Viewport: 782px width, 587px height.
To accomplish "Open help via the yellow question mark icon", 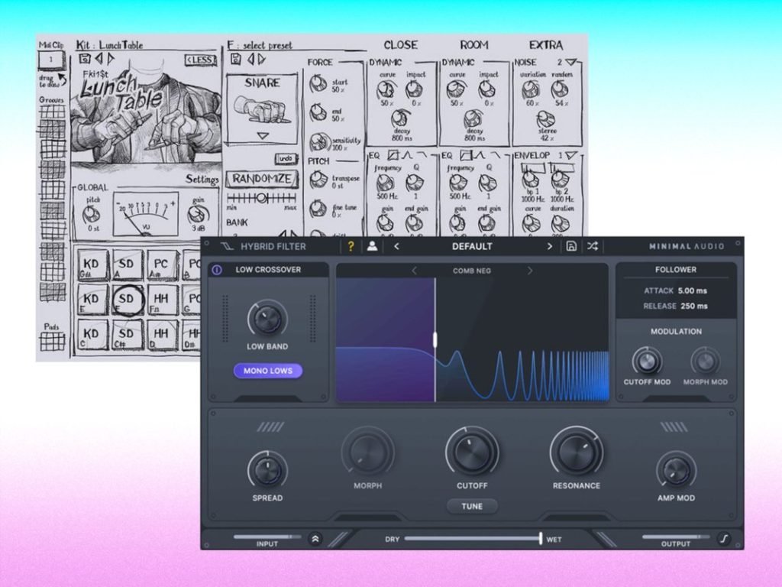I will click(x=351, y=246).
